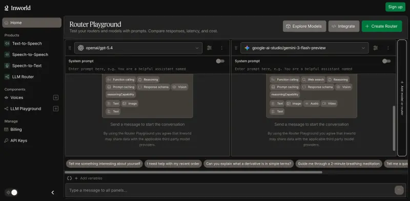This screenshot has height=201, width=410.
Task: Click the Text-to-Speech sidebar icon
Action: [7, 44]
